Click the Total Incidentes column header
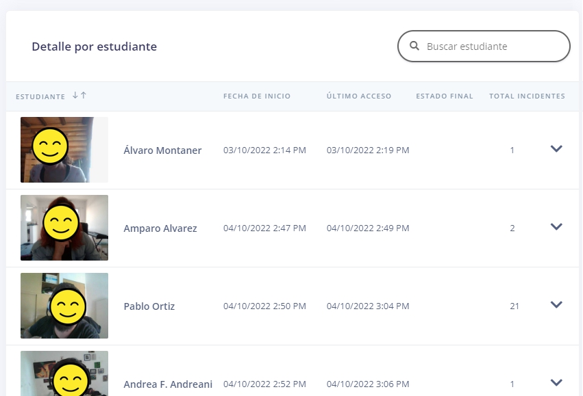 point(527,96)
